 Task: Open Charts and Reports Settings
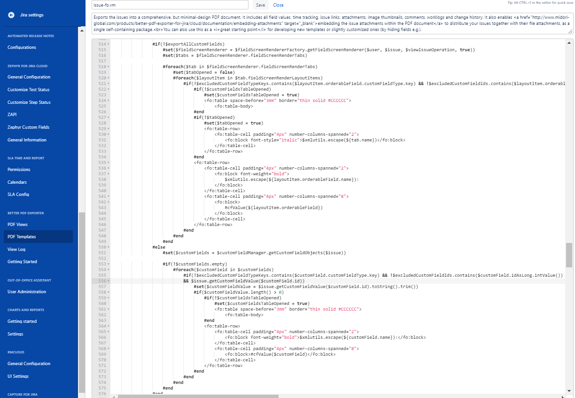point(15,334)
